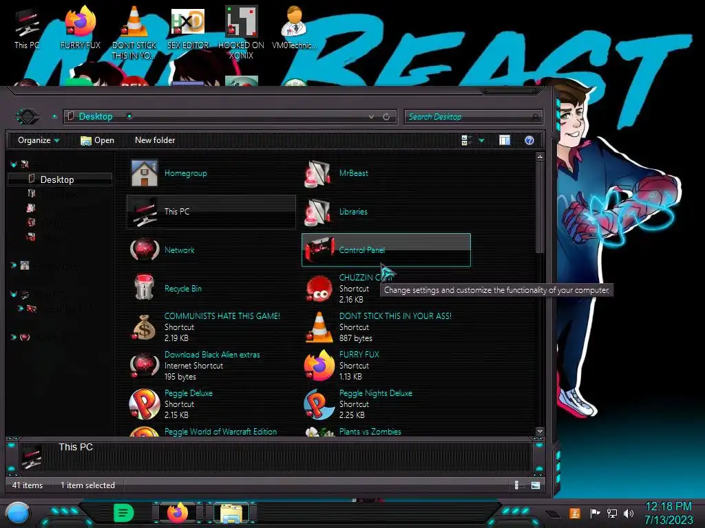Click the file list scrollbar down arrow
Screen dimensions: 705x528
tap(540, 432)
